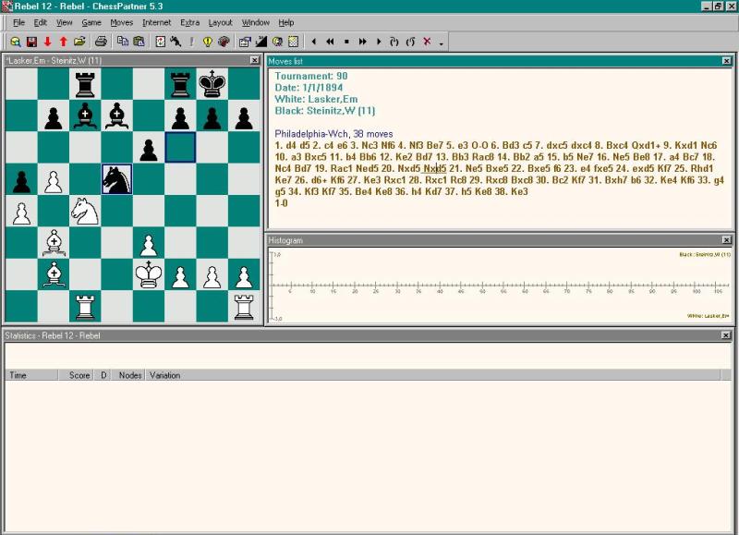Close the Moves list panel
739x535 pixels.
pyautogui.click(x=726, y=61)
